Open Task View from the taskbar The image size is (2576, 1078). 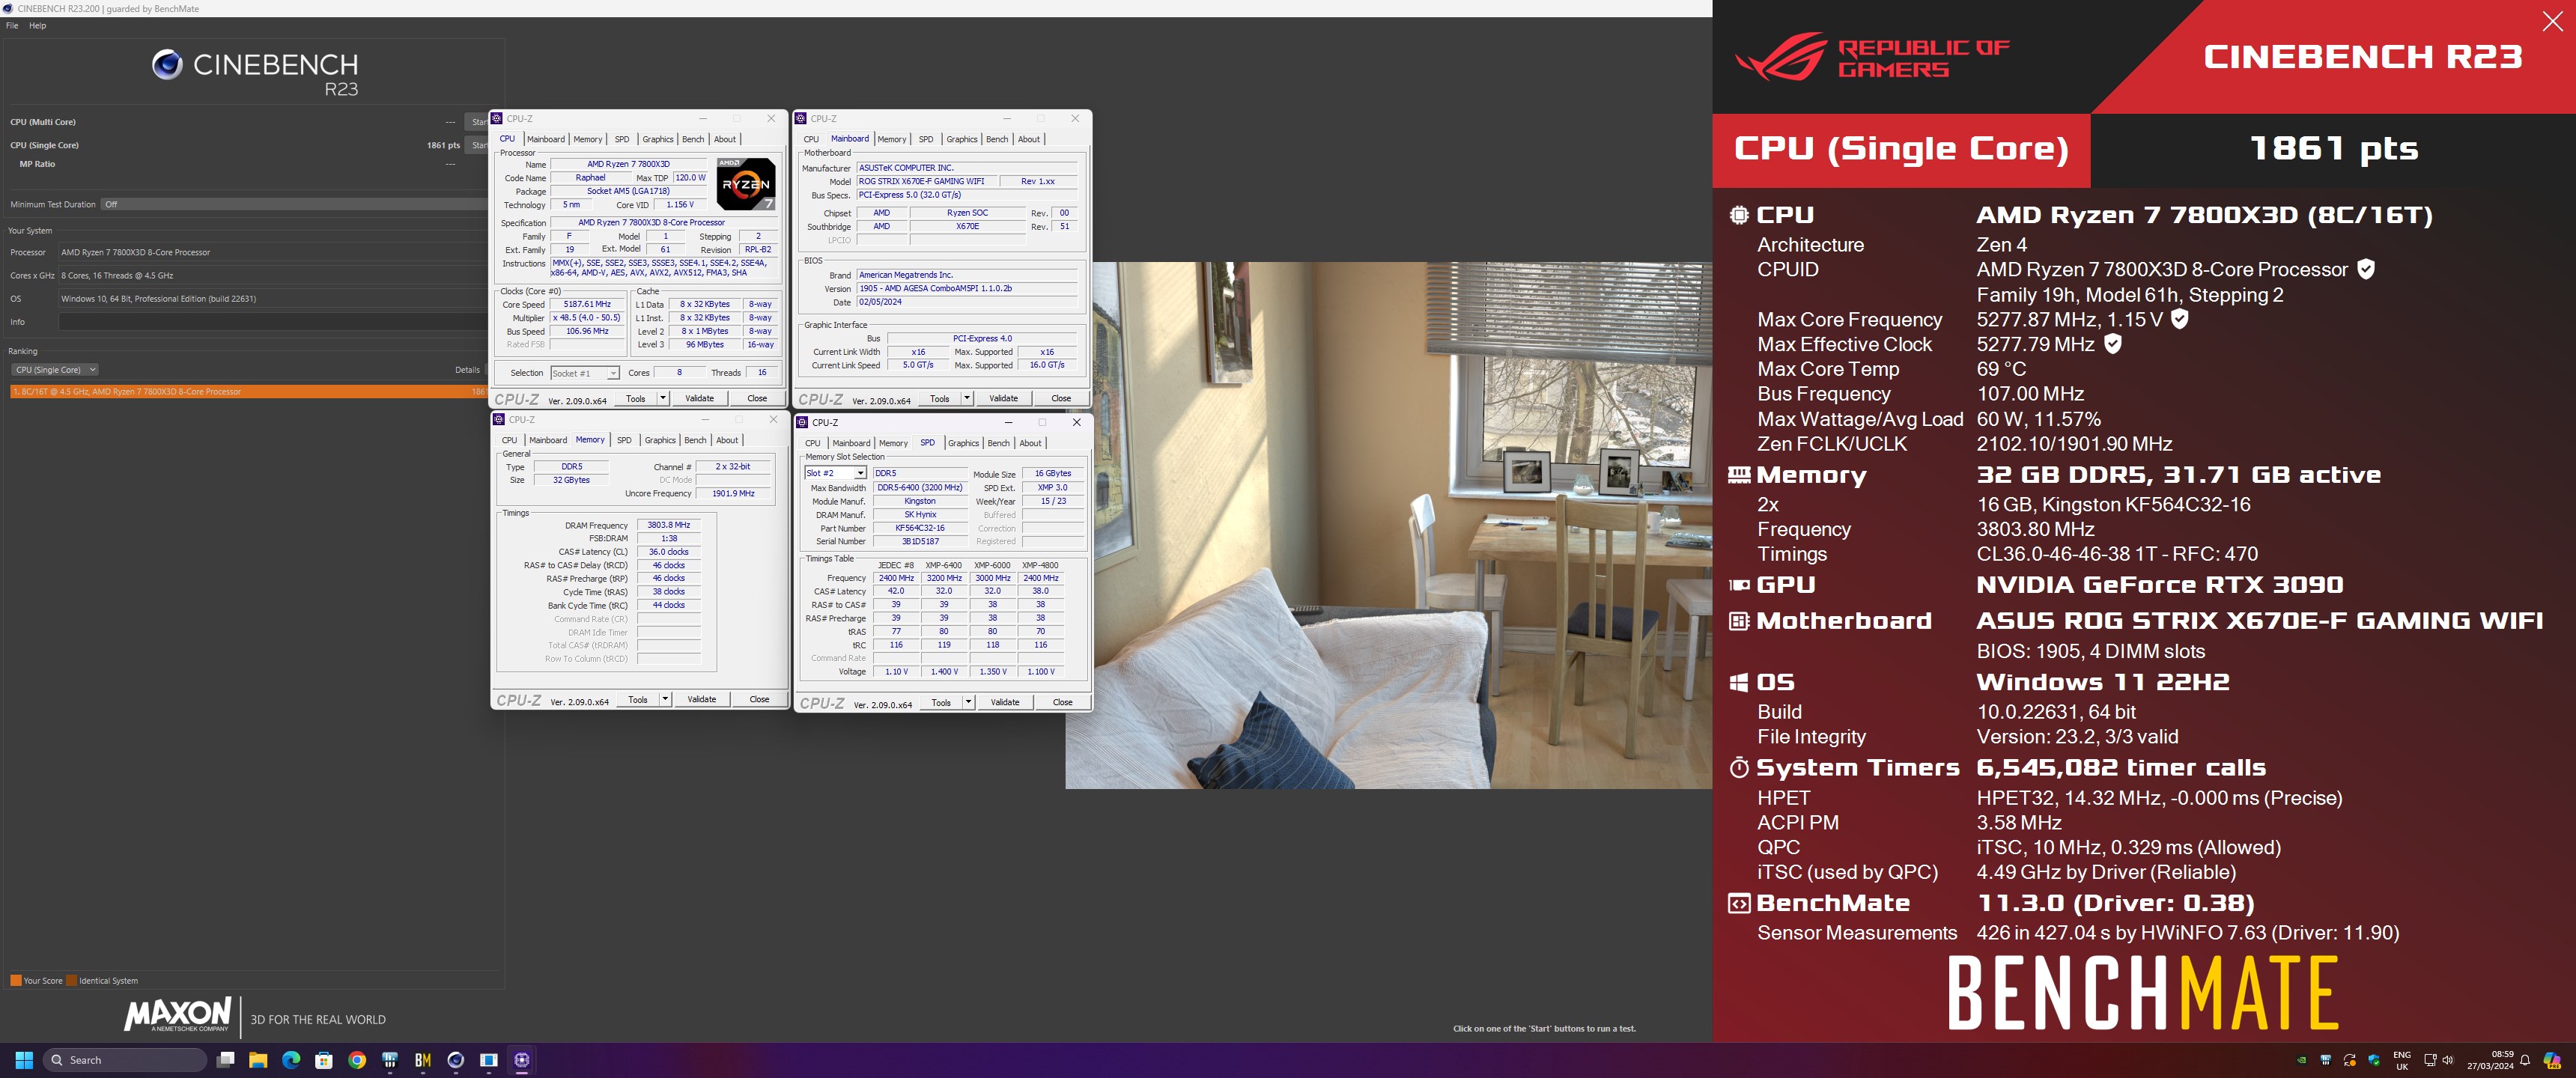click(x=226, y=1060)
